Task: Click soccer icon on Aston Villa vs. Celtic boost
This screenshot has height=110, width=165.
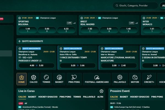Action: point(61,48)
